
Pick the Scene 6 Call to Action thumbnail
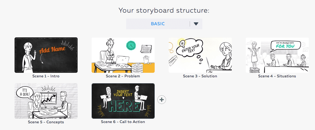pos(123,101)
